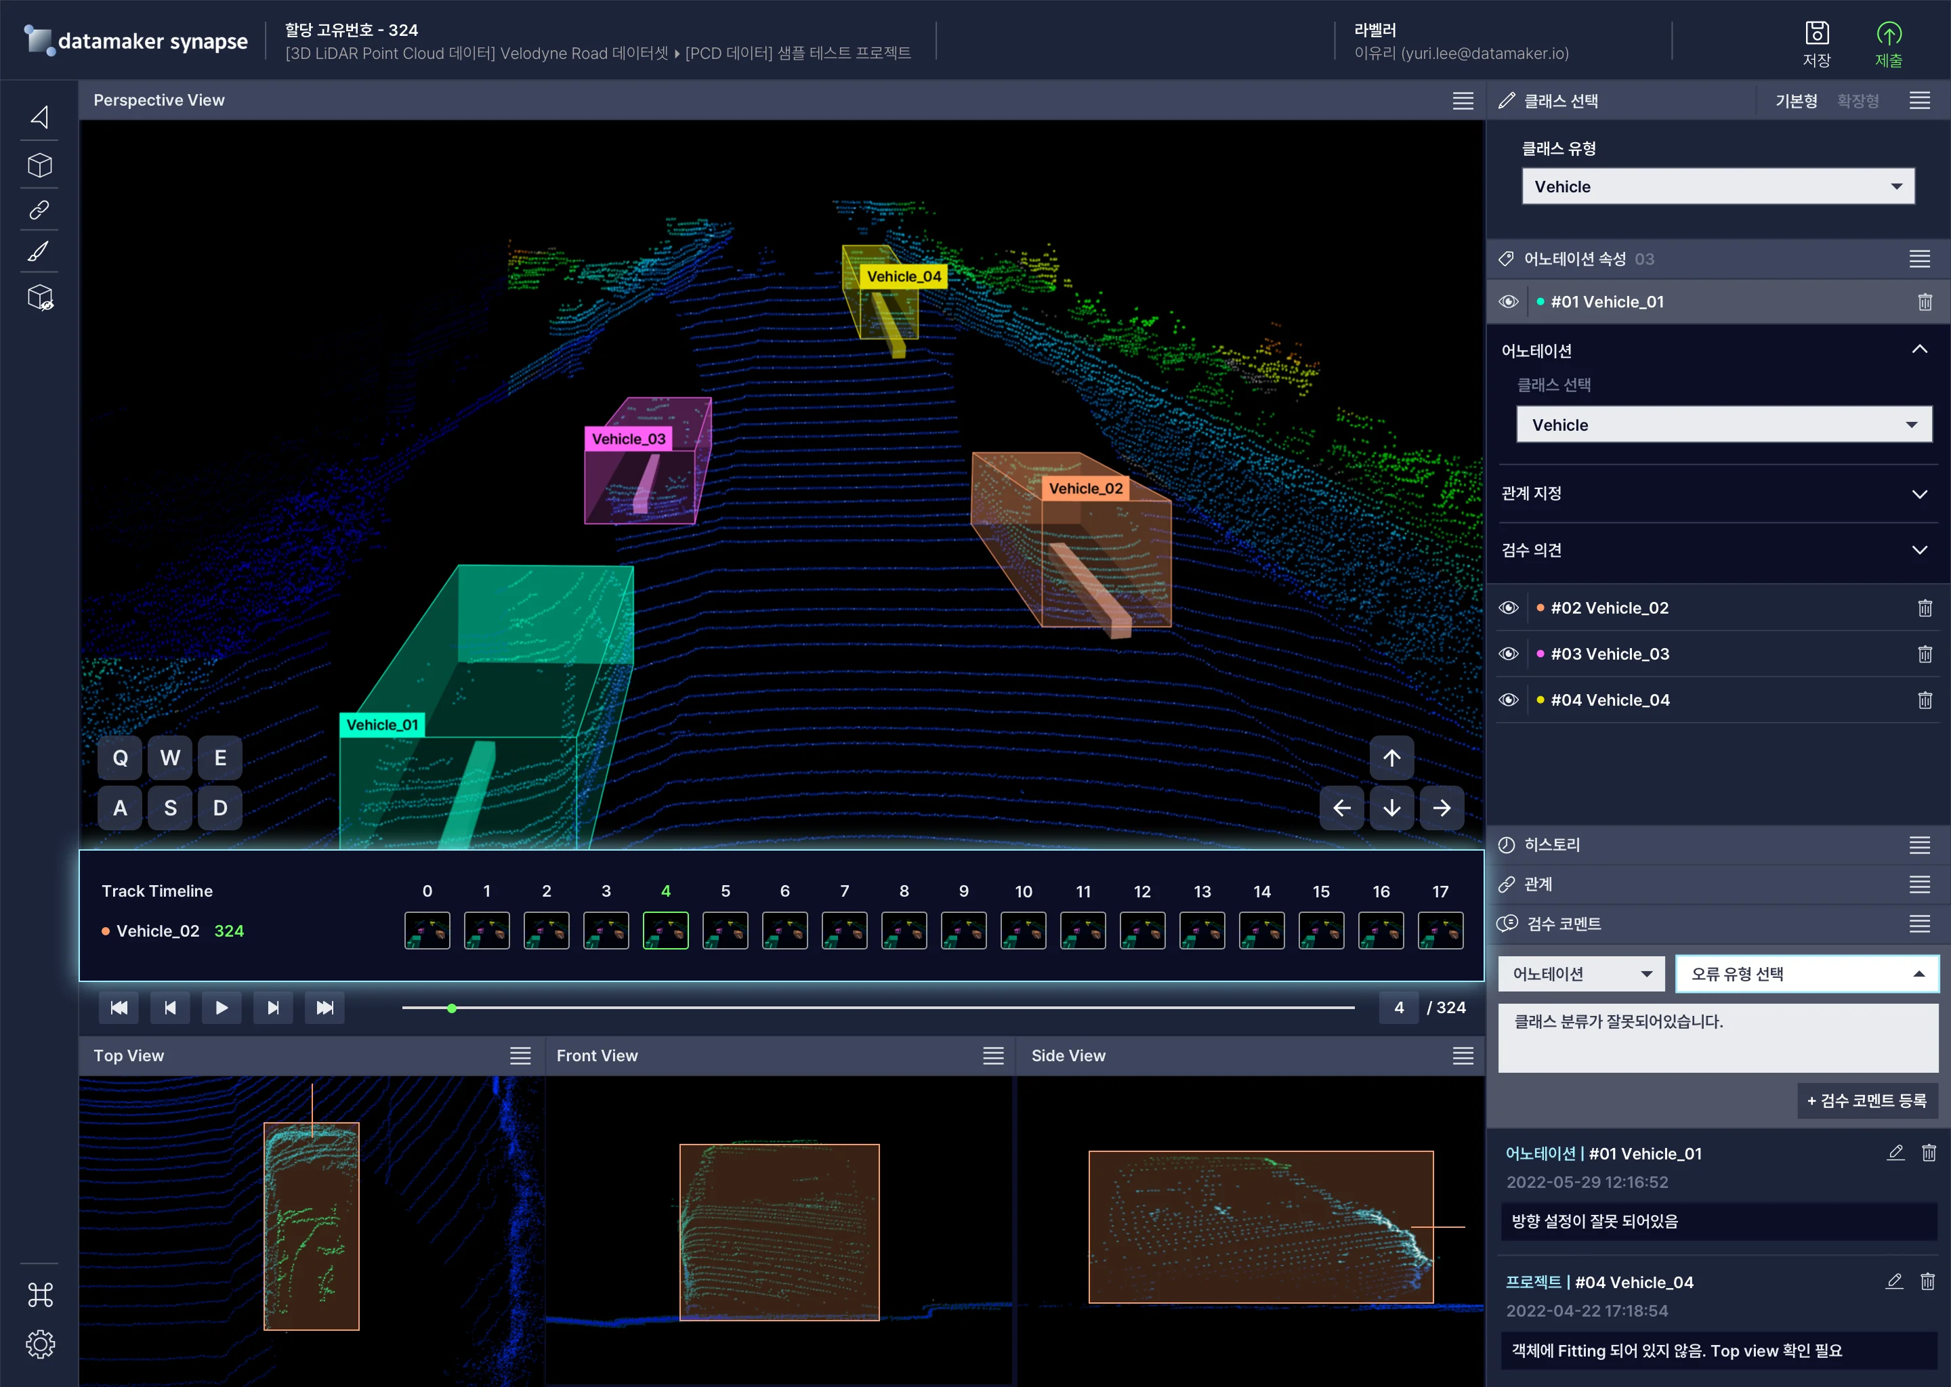
Task: Toggle visibility of #02 Vehicle_02
Action: point(1509,608)
